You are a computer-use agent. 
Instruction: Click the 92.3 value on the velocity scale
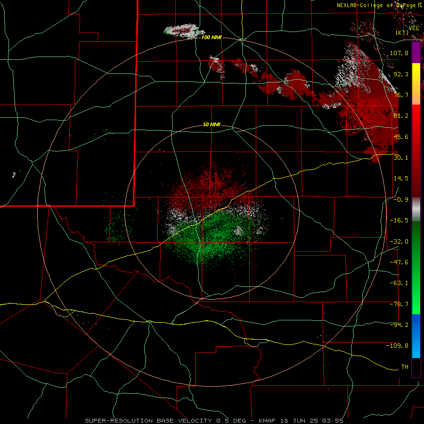(x=401, y=74)
